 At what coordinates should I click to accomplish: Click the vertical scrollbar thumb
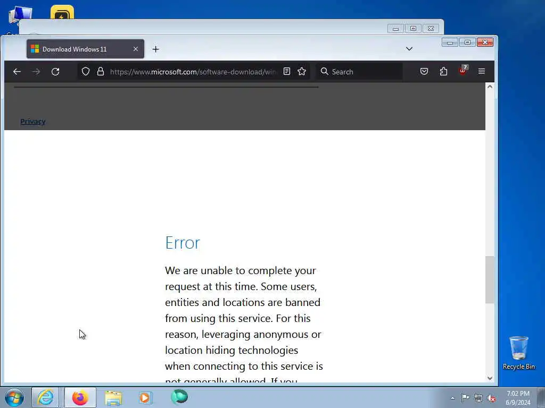[490, 279]
